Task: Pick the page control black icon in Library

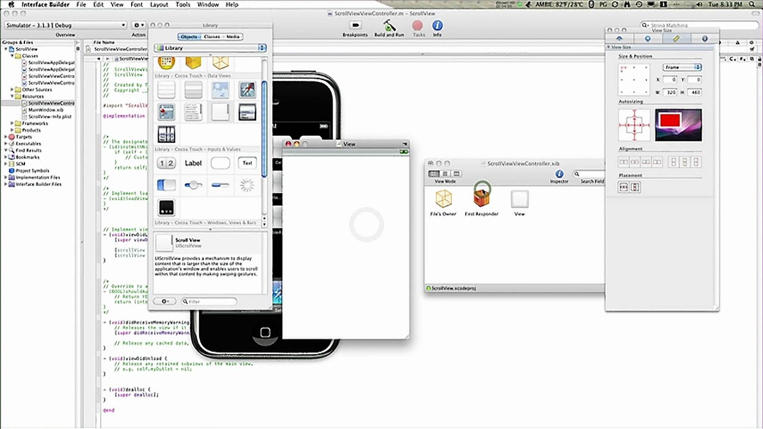Action: (x=166, y=207)
